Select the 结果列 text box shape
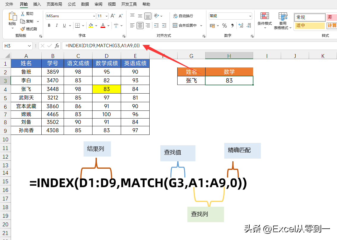The image size is (337, 240). point(97,149)
